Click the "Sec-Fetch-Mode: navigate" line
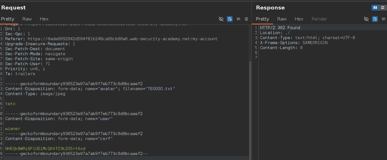The width and height of the screenshot is (387, 160). (35, 54)
